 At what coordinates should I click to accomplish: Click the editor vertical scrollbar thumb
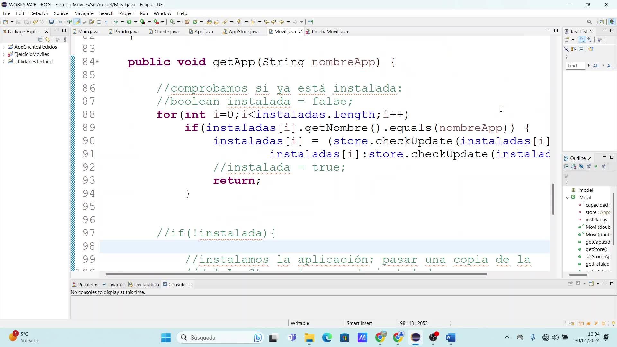(553, 199)
